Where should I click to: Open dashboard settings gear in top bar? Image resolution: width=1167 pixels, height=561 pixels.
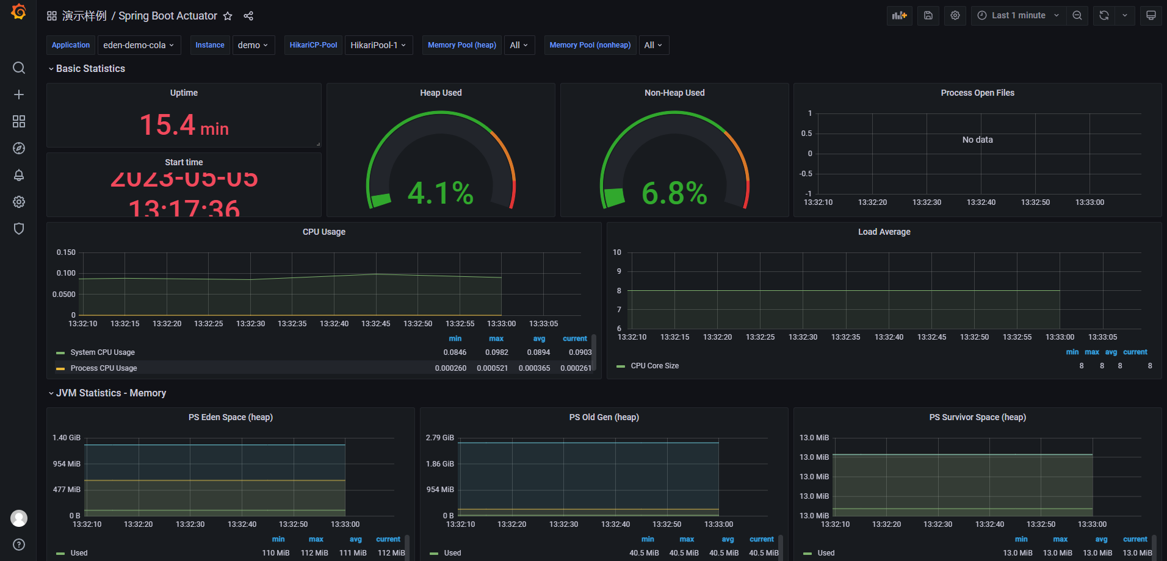955,16
